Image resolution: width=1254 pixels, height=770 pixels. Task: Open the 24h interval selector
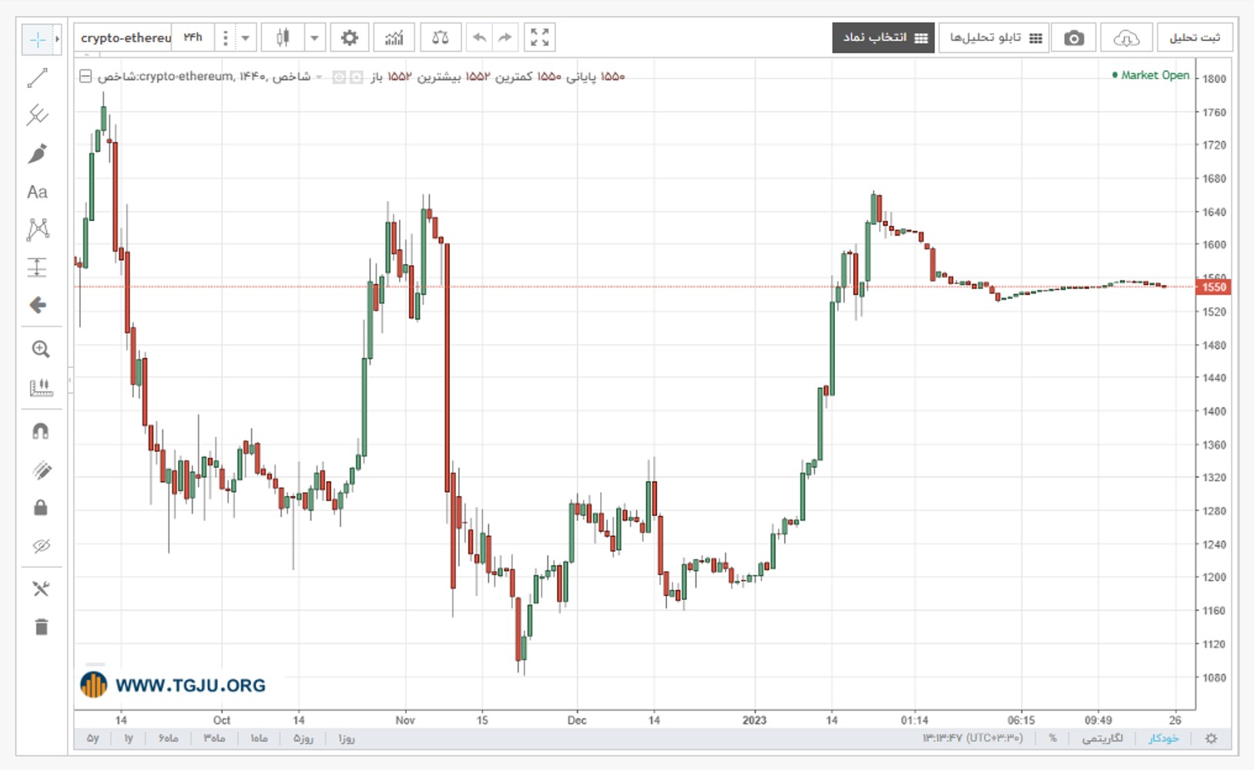[x=193, y=38]
